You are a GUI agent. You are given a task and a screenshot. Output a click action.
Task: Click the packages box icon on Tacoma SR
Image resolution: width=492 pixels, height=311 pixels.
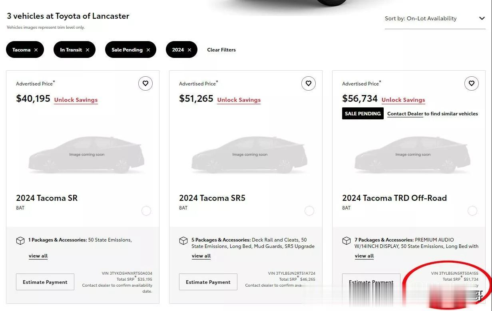click(20, 241)
